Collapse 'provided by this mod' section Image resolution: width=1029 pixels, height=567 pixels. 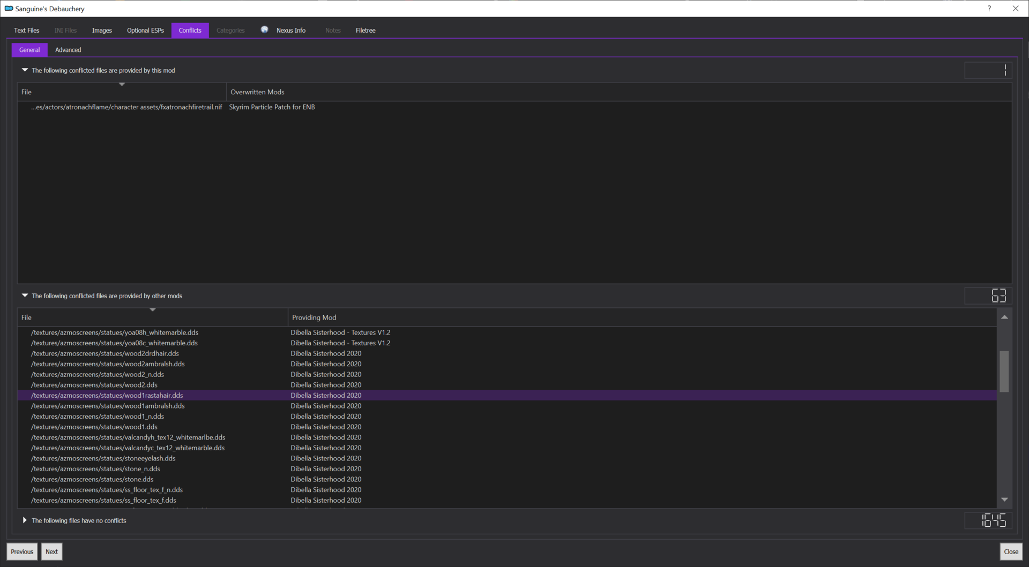pyautogui.click(x=25, y=70)
